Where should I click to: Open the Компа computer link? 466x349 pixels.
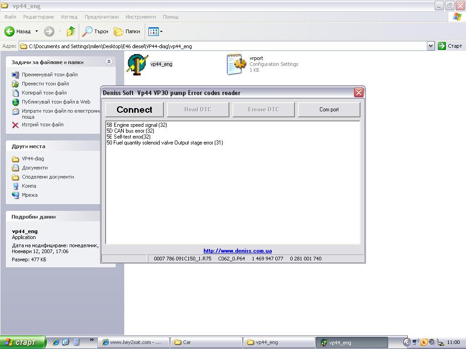click(x=29, y=186)
